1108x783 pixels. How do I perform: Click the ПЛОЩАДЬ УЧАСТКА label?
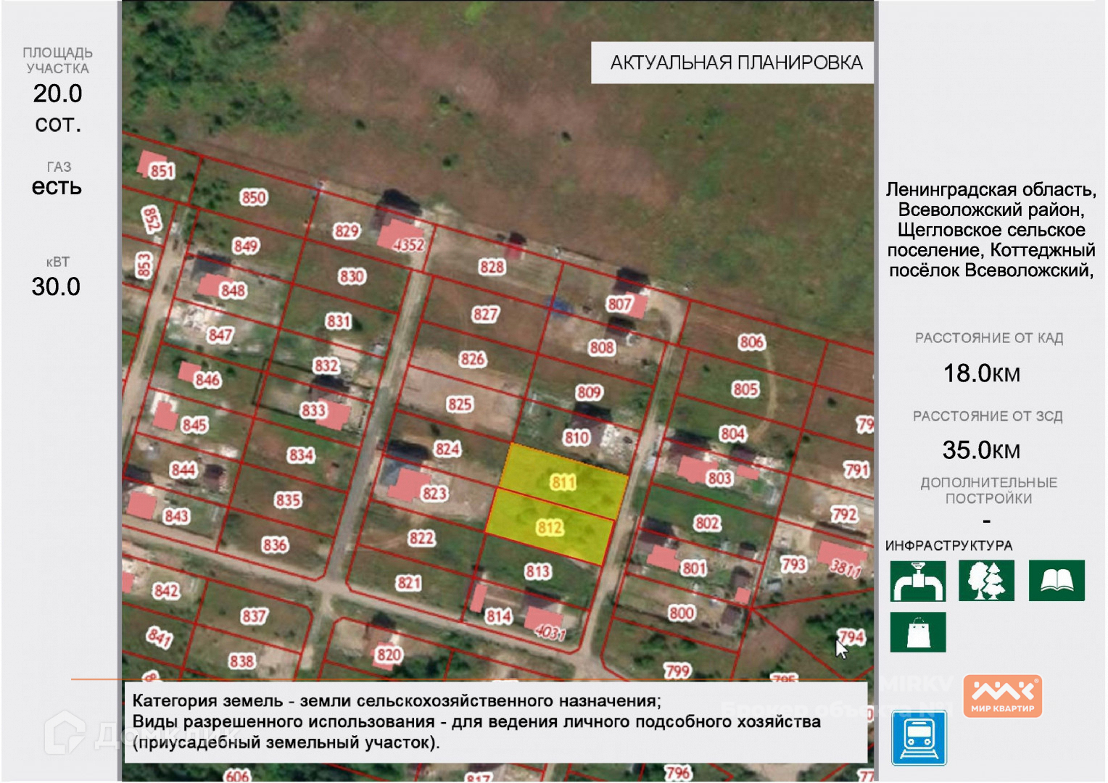57,61
